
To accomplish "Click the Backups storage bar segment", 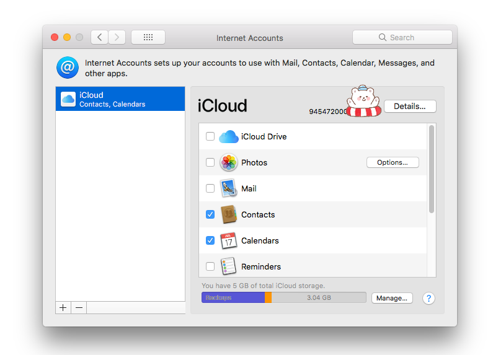I will tap(233, 297).
